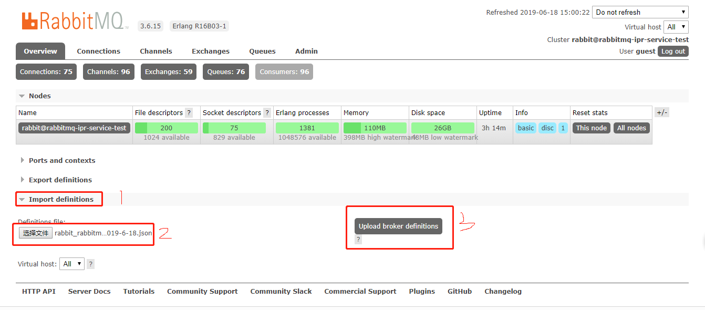Open File descriptors help question mark

pos(189,112)
